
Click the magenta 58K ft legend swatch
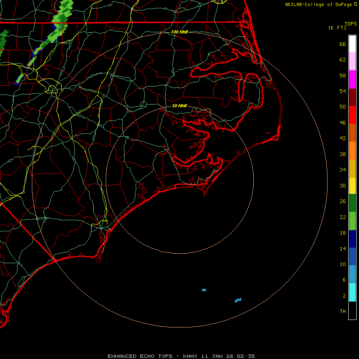(352, 79)
